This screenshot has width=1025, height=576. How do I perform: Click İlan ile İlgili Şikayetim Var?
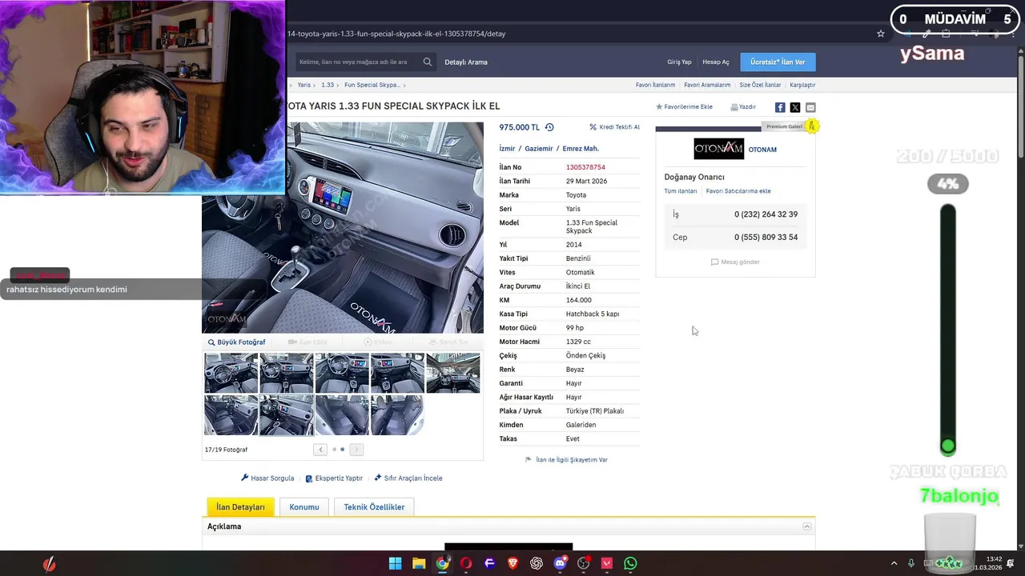pyautogui.click(x=572, y=460)
